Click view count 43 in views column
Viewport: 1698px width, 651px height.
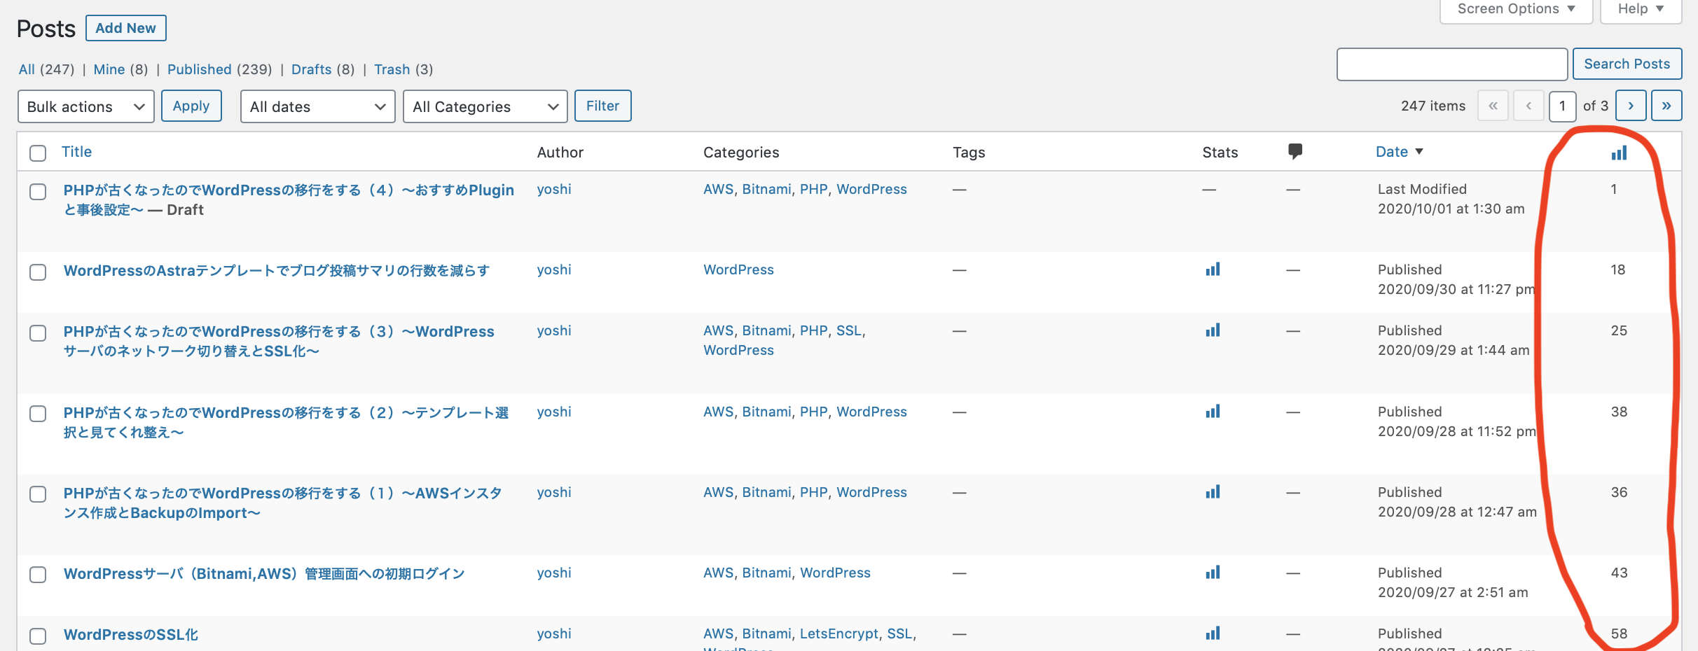tap(1619, 573)
